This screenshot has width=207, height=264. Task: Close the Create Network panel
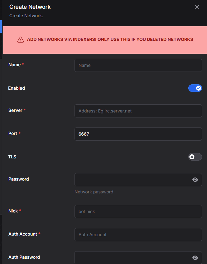[x=197, y=7]
